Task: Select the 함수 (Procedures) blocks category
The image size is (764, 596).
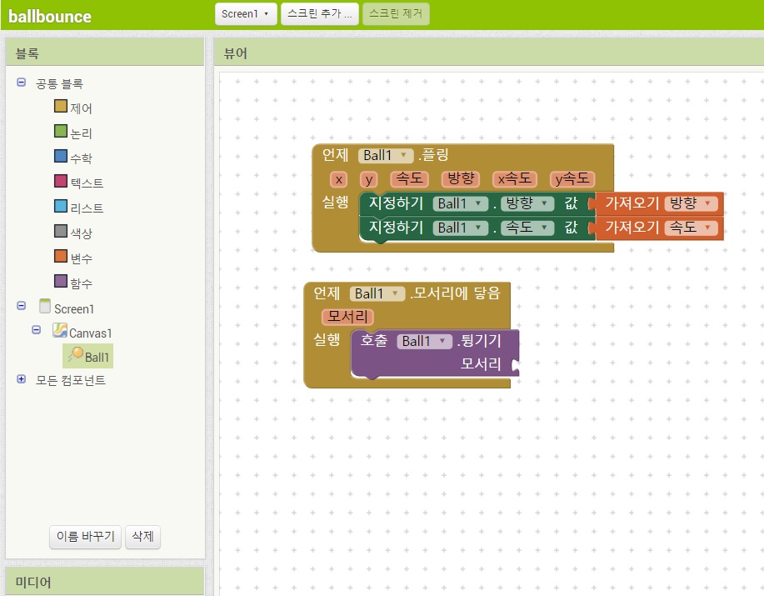Action: (73, 282)
